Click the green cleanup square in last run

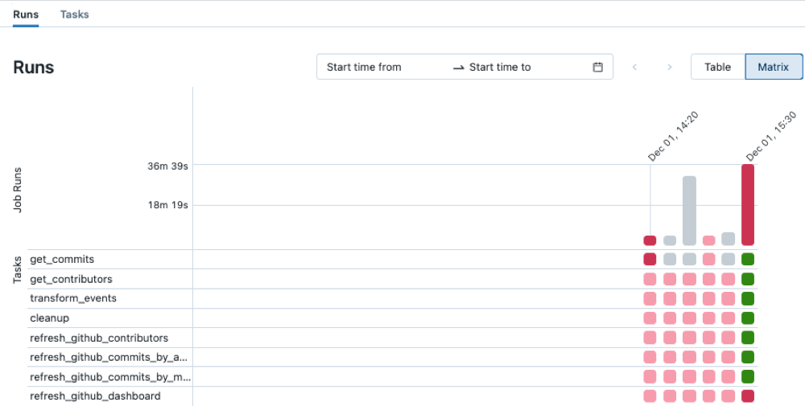[x=748, y=318]
